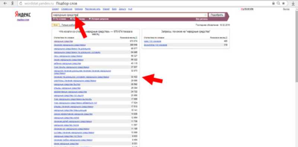The height and width of the screenshot is (147, 298).
Task: Open the similar query link with 465 impressions
Action: click(152, 41)
